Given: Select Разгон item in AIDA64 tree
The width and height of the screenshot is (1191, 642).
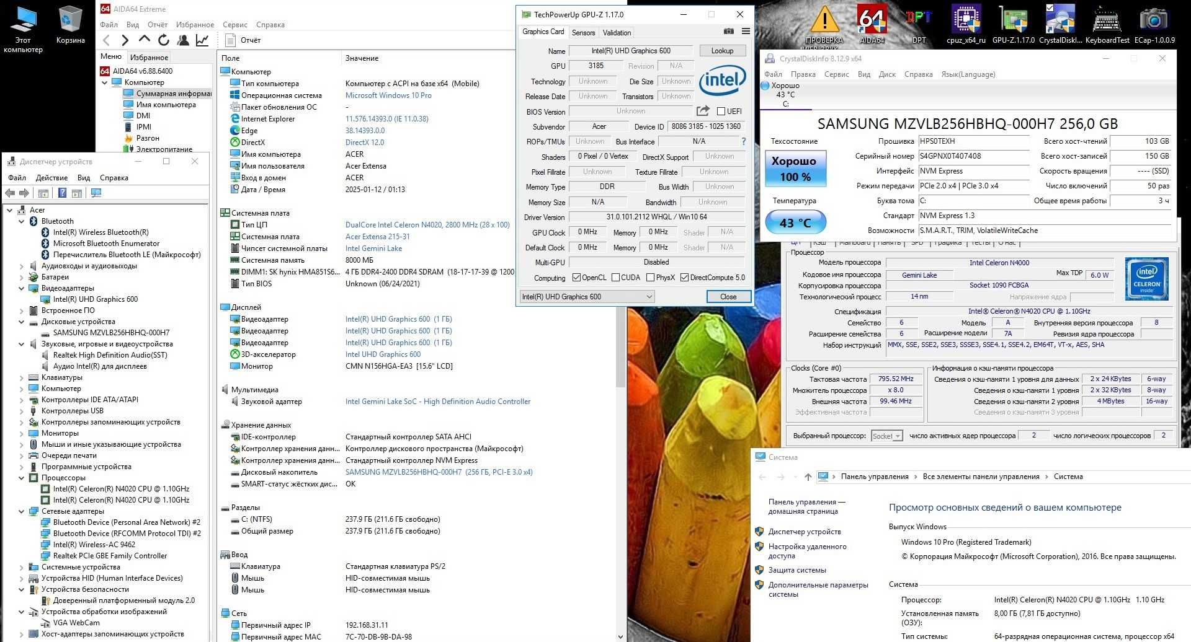Looking at the screenshot, I should [x=148, y=138].
